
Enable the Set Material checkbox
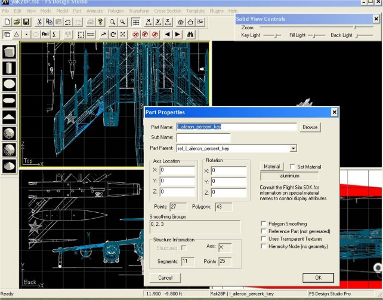[292, 167]
